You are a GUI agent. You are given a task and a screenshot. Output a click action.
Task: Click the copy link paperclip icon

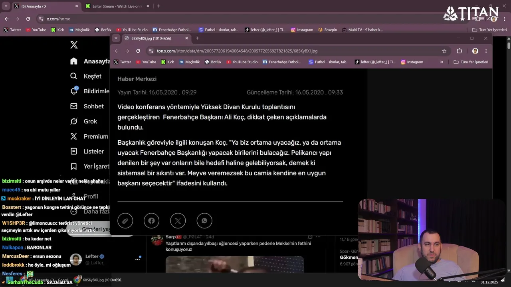click(125, 220)
